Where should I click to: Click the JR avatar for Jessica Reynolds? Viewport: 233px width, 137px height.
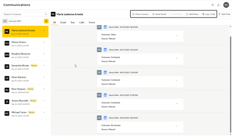(7, 102)
